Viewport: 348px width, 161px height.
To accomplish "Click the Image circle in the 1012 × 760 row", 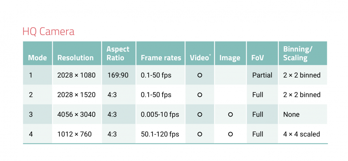I will coord(230,134).
